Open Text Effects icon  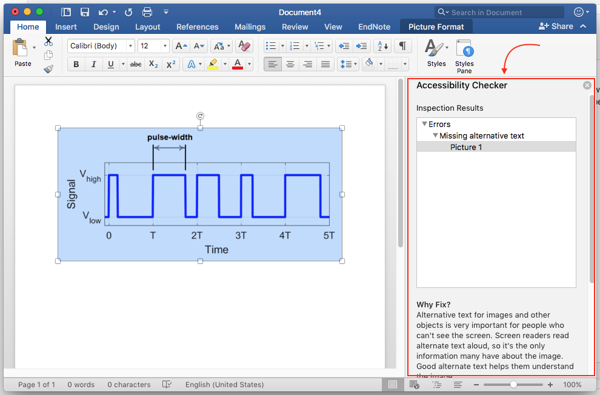pyautogui.click(x=191, y=64)
